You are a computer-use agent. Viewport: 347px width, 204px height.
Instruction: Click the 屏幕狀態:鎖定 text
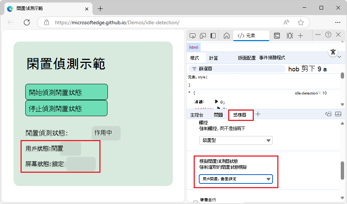(x=45, y=164)
